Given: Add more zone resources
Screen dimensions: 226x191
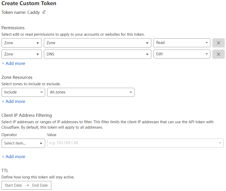Looking at the screenshot, I should [x=13, y=101].
